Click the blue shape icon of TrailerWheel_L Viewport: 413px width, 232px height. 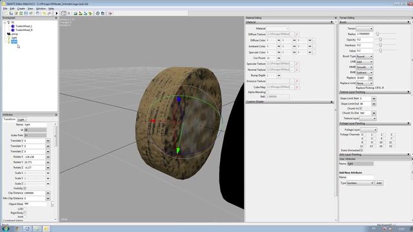pos(13,26)
